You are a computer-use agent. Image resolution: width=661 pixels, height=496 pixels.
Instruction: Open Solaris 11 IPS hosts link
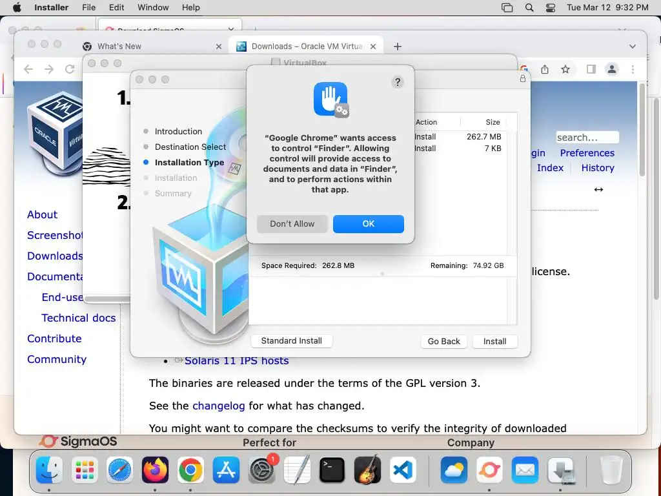236,360
